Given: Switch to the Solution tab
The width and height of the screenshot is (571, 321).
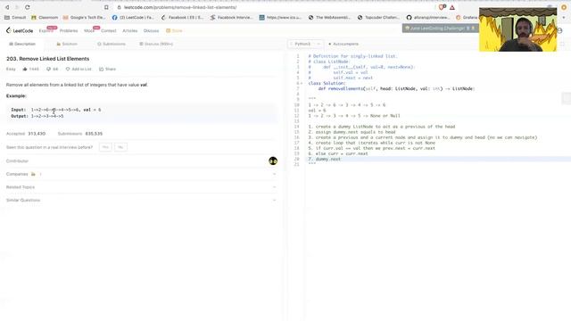Looking at the screenshot, I should (x=67, y=44).
